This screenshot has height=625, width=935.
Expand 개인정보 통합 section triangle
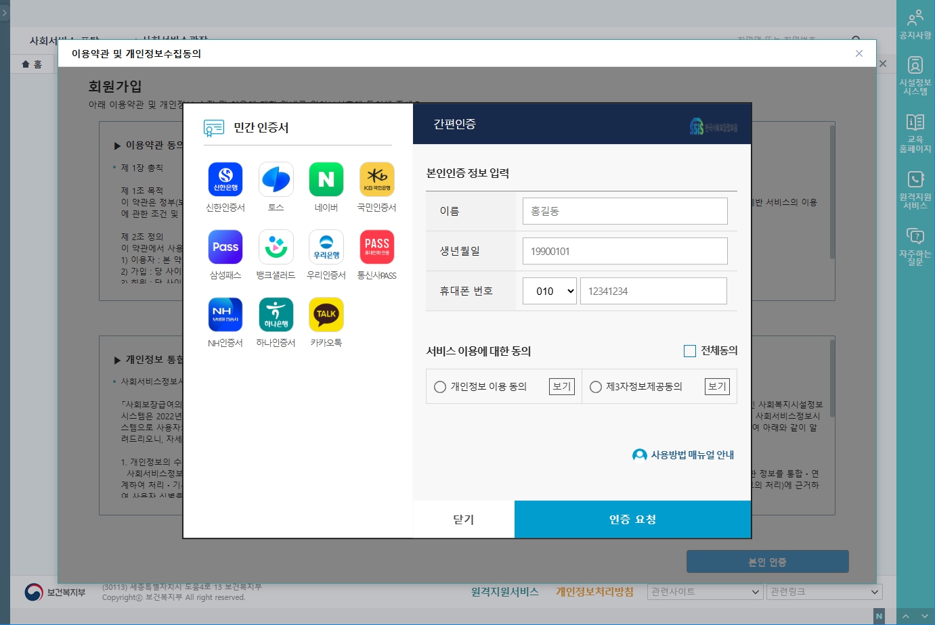[x=118, y=360]
